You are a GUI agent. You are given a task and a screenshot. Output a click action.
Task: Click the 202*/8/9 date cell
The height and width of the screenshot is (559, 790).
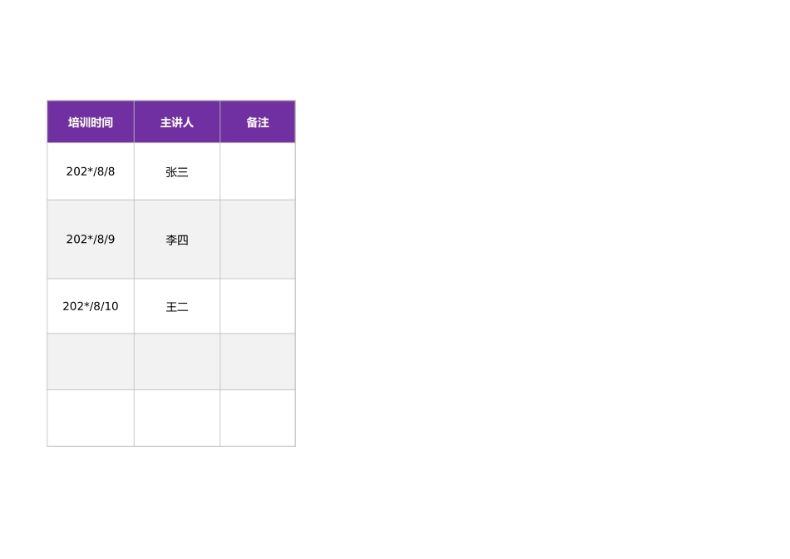pyautogui.click(x=91, y=240)
